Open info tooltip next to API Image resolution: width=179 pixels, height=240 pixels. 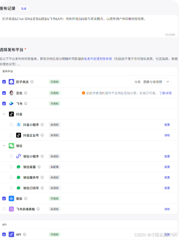[25, 234]
